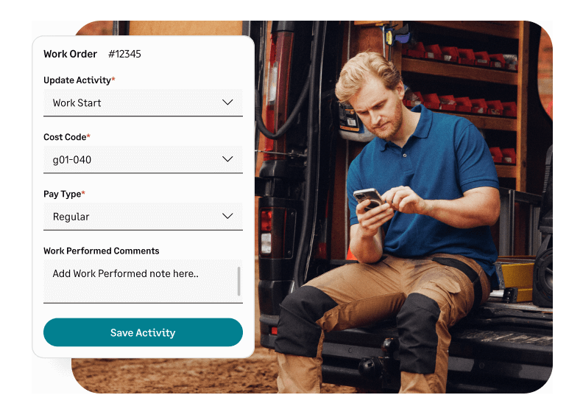Click into the Work Performed Comments text area
This screenshot has width=569, height=409.
143,282
